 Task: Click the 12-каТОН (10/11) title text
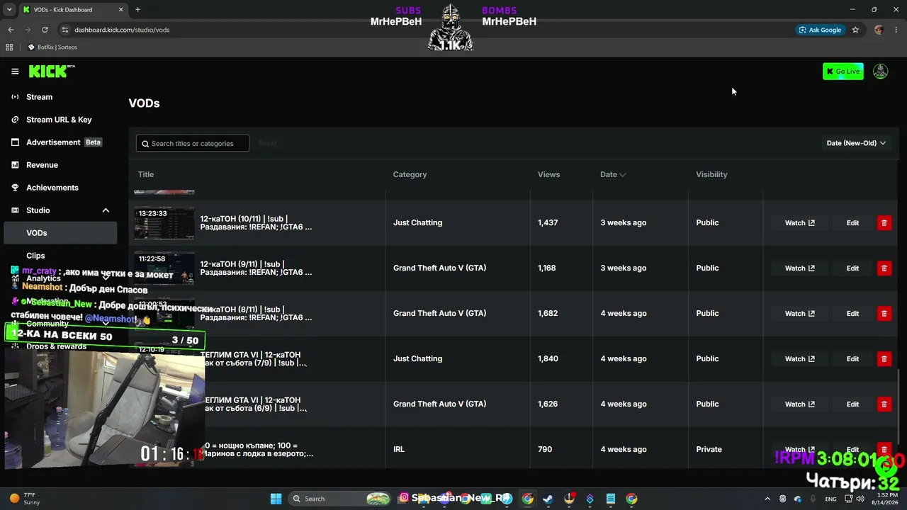(x=256, y=223)
